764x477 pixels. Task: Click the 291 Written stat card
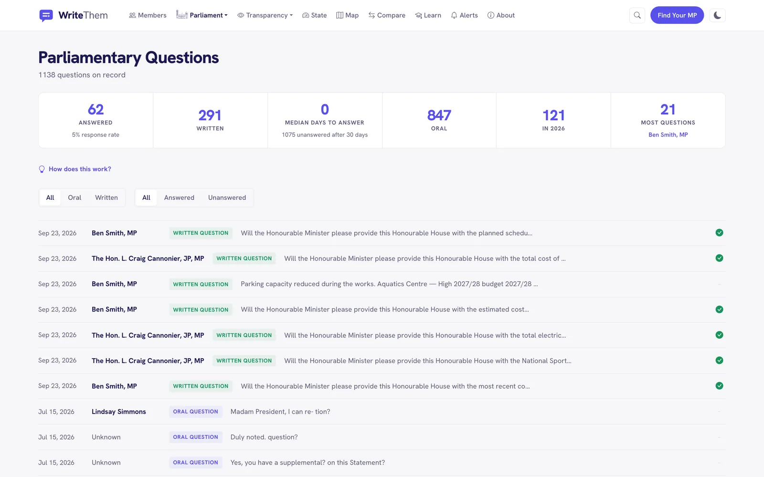pyautogui.click(x=210, y=120)
